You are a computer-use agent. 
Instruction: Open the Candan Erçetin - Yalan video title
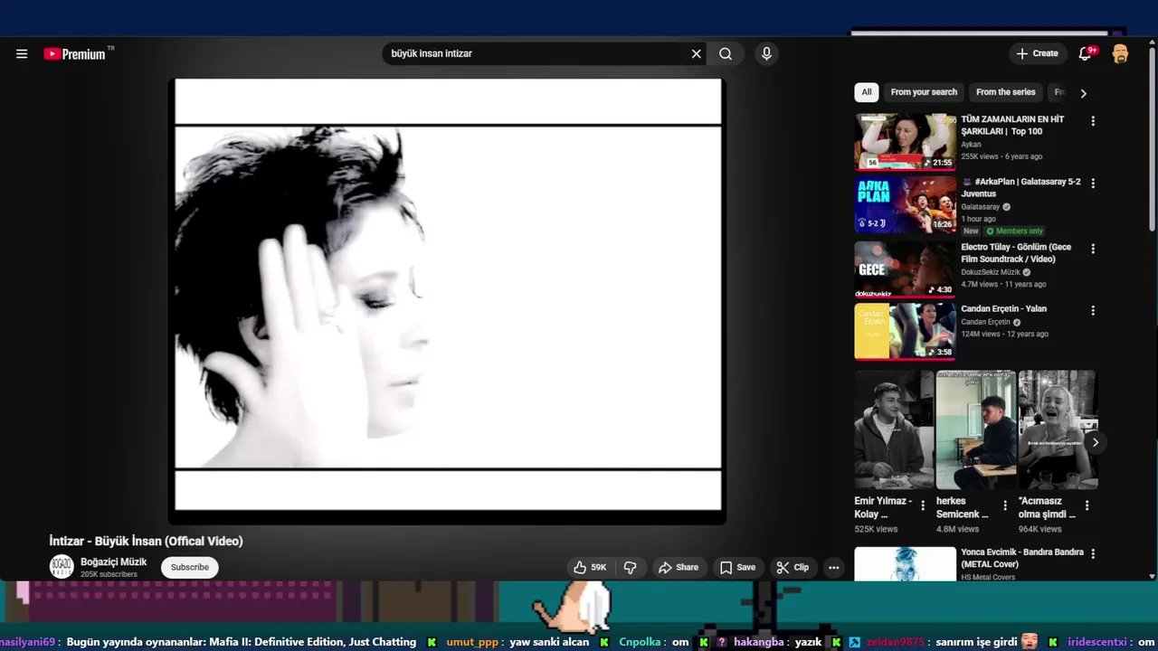click(x=1003, y=309)
